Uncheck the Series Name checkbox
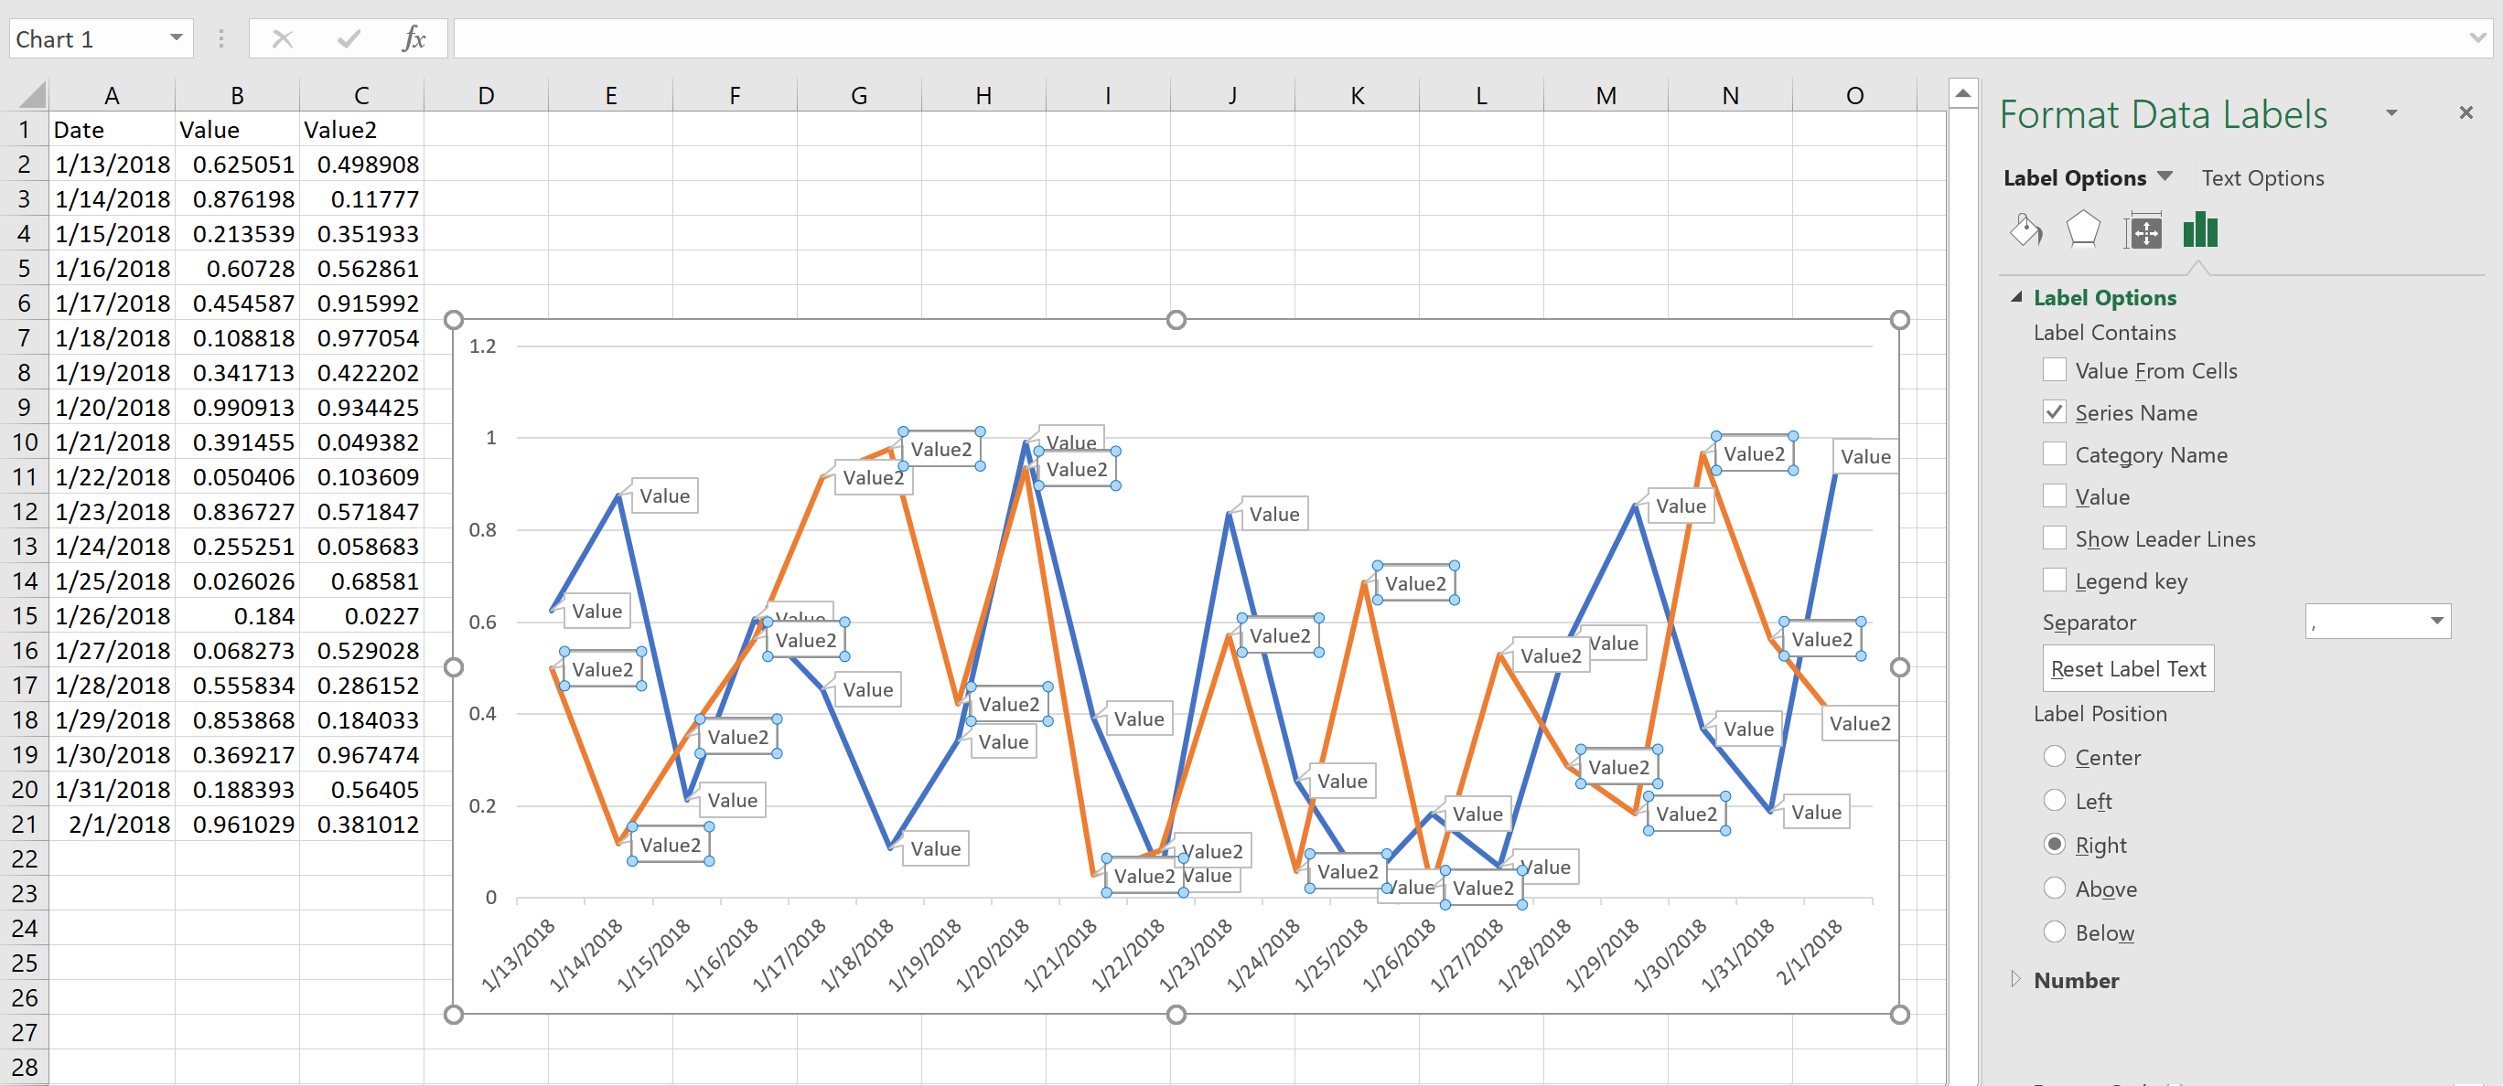The image size is (2503, 1086). point(2054,412)
